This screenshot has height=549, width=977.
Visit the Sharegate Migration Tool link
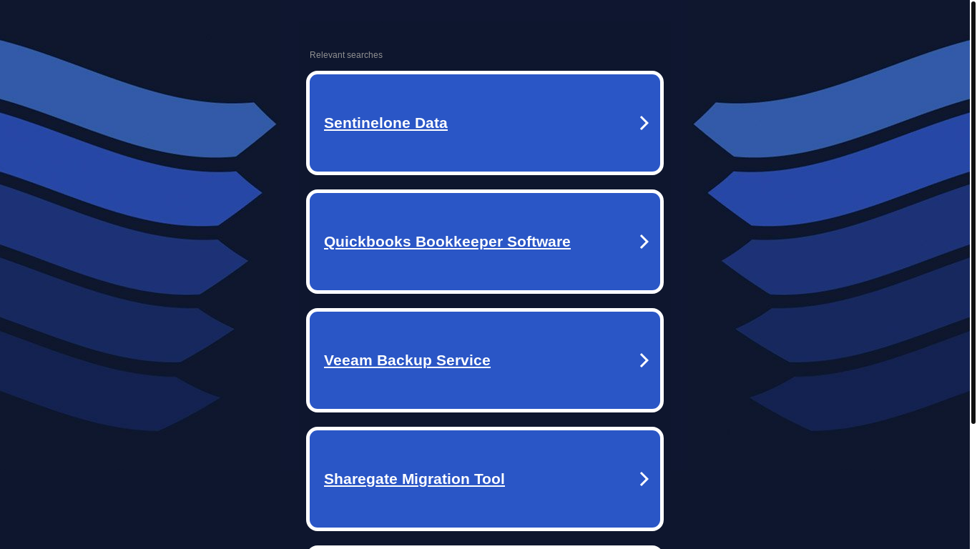tap(414, 479)
